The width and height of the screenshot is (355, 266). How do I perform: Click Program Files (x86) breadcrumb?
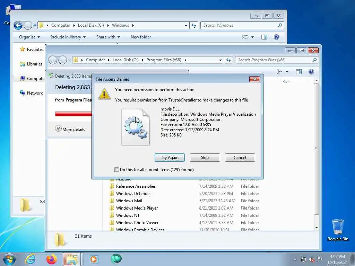[x=164, y=60]
